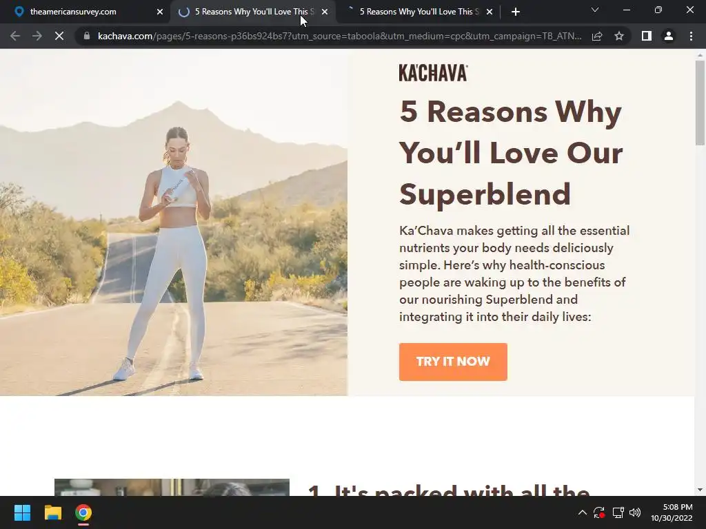Screen dimensions: 706x529
Task: Click the page vertical scrollbar thumb
Action: click(700, 103)
